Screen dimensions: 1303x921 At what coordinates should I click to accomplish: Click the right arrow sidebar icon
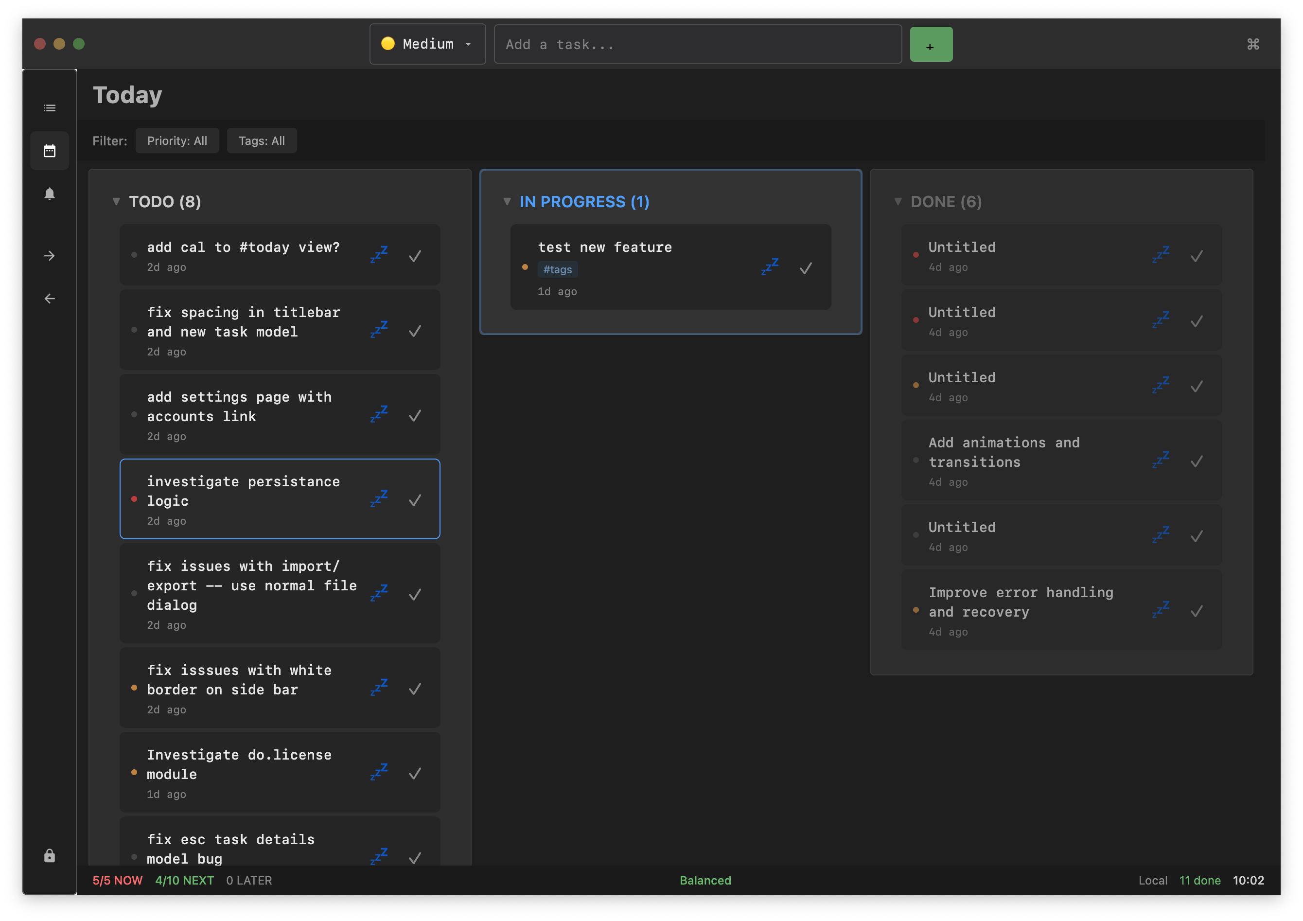50,256
